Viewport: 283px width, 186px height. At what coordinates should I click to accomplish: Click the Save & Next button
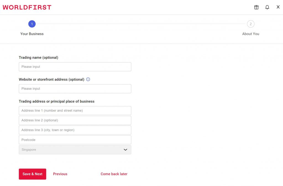pyautogui.click(x=32, y=174)
